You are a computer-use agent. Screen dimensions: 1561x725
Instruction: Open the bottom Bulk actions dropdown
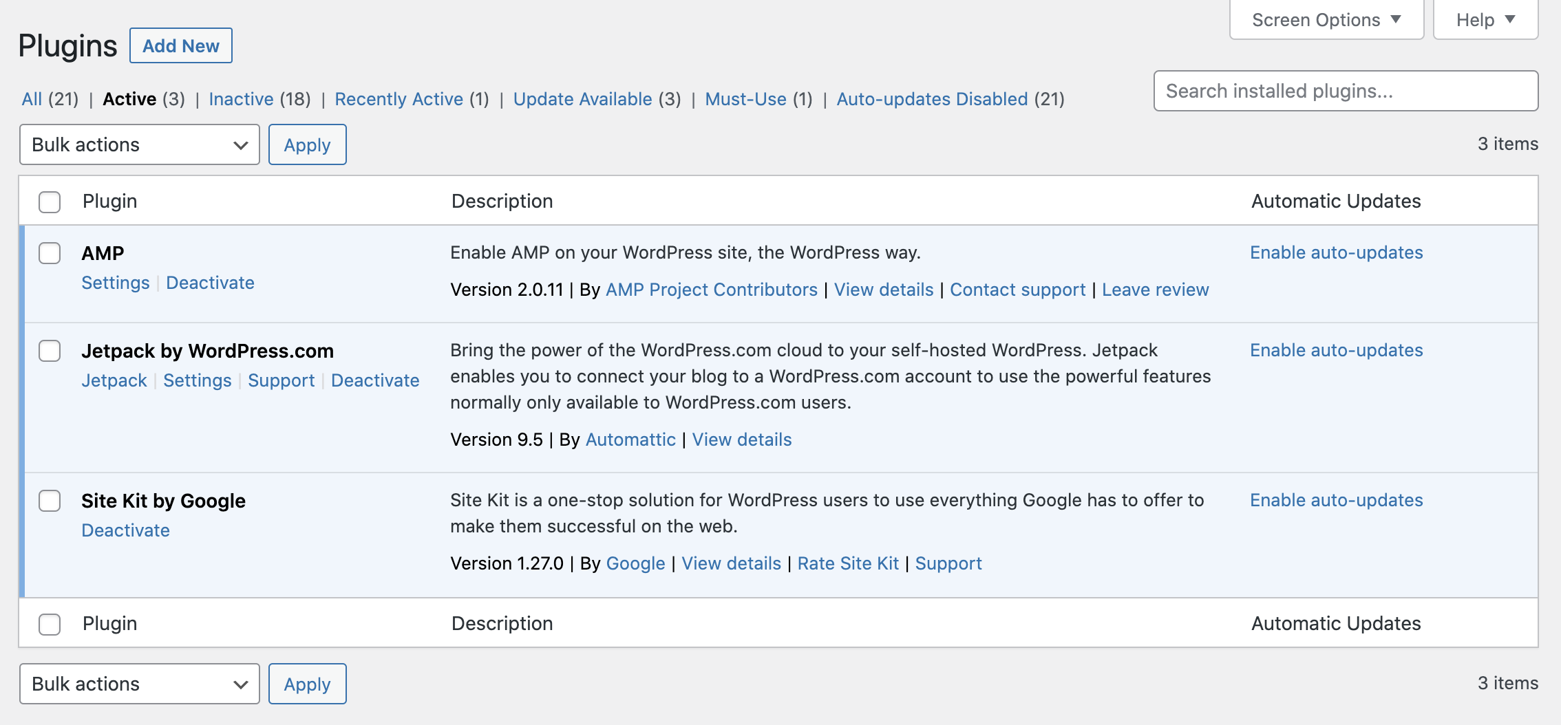point(140,684)
